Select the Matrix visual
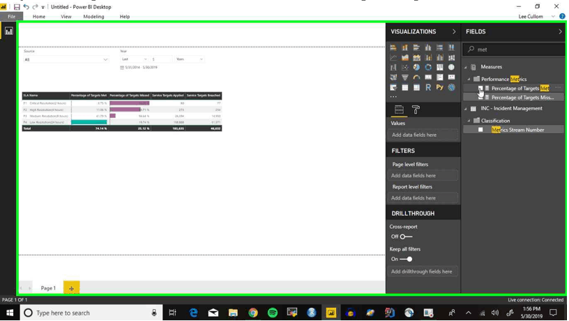This screenshot has height=321, width=569. click(x=416, y=87)
